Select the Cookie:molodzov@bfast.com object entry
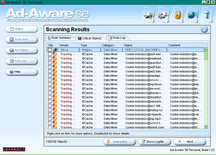This screenshot has width=216, height=155. 145,127
